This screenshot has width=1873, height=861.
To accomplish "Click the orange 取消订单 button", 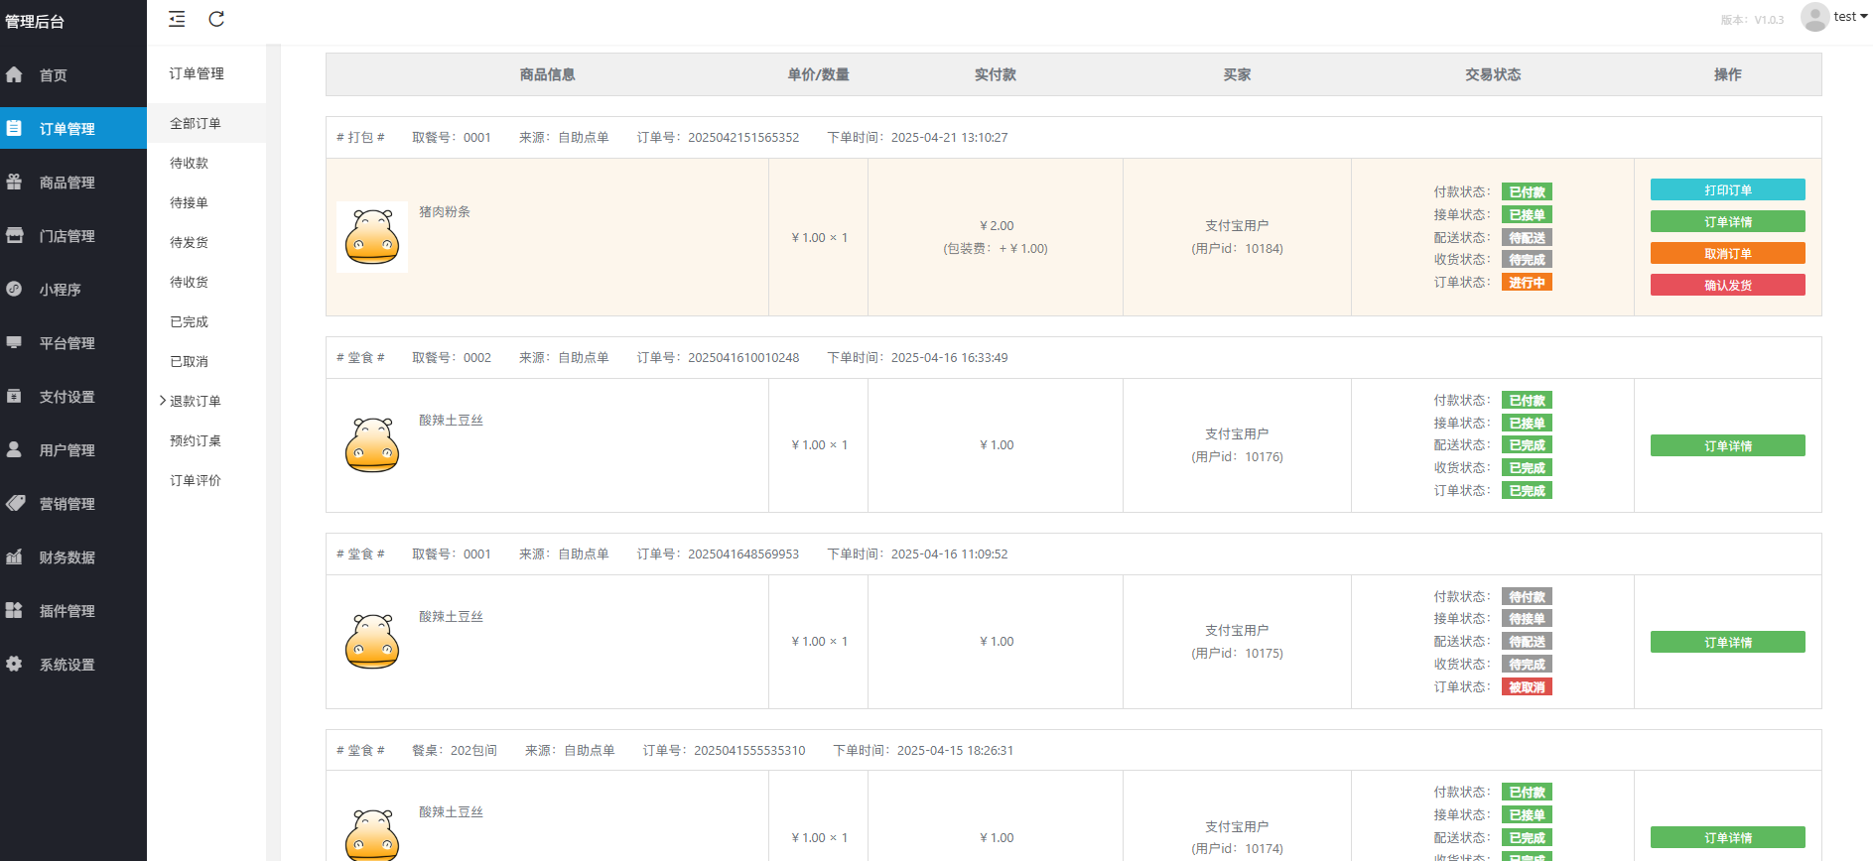I will (1727, 253).
